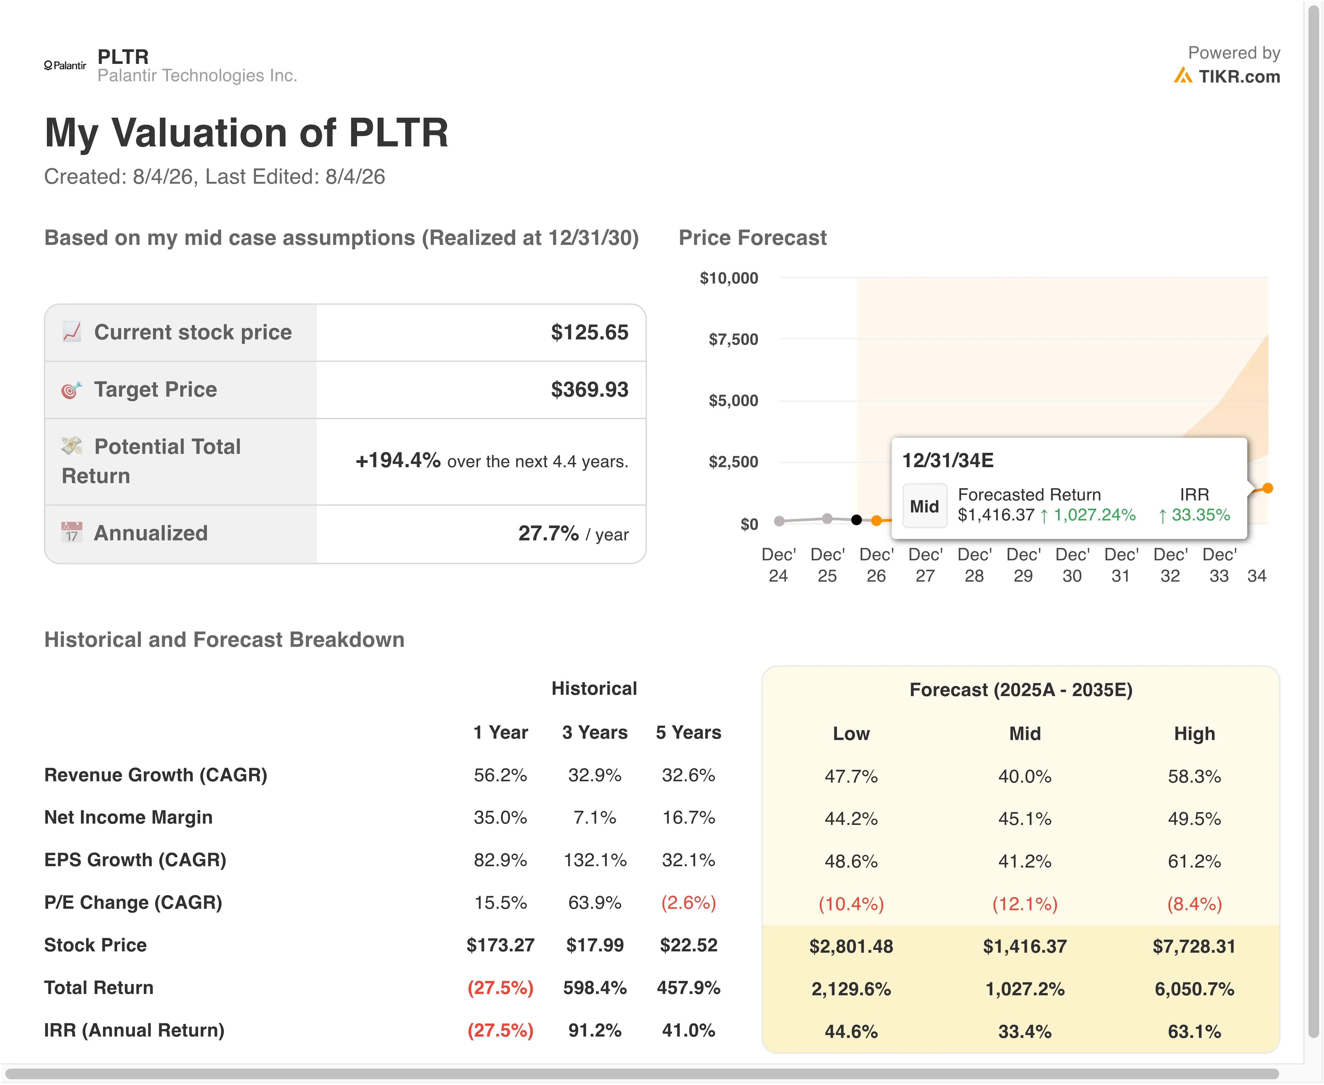The image size is (1324, 1085).
Task: Select the Mid forecast column header
Action: 1024,733
